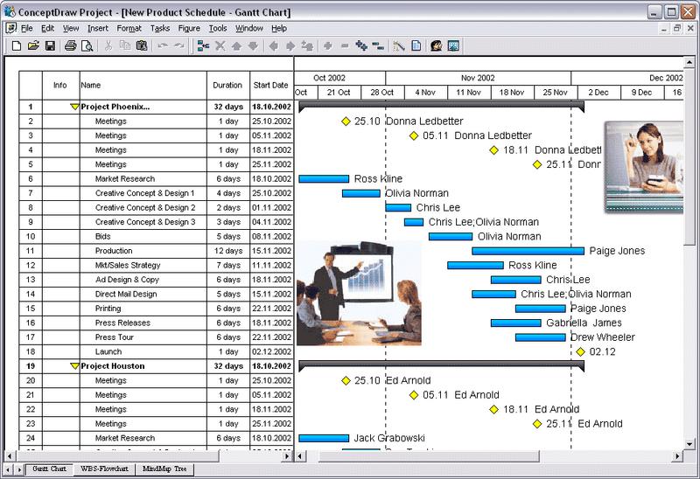Viewport: 700px width, 479px height.
Task: Click the Start Date column header
Action: 270,86
